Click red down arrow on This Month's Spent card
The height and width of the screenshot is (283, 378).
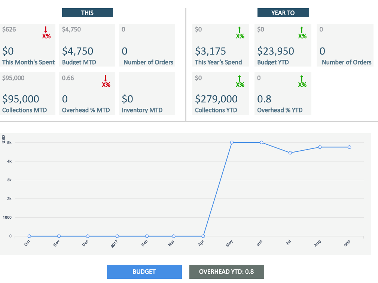(46, 30)
